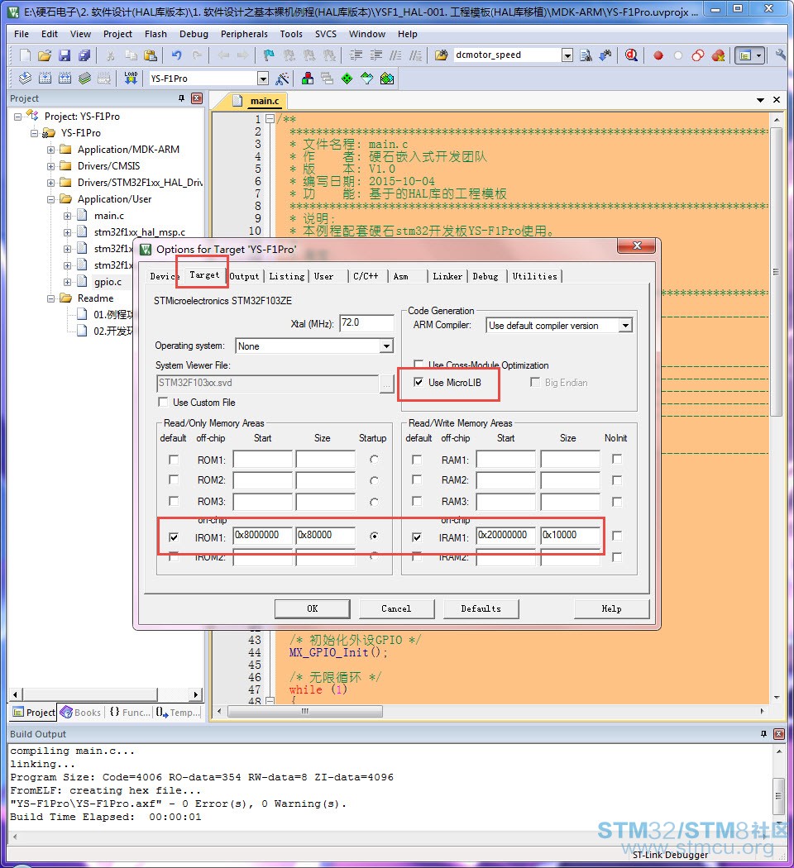Open the Flash menu
Viewport: 794px width, 868px height.
point(155,34)
